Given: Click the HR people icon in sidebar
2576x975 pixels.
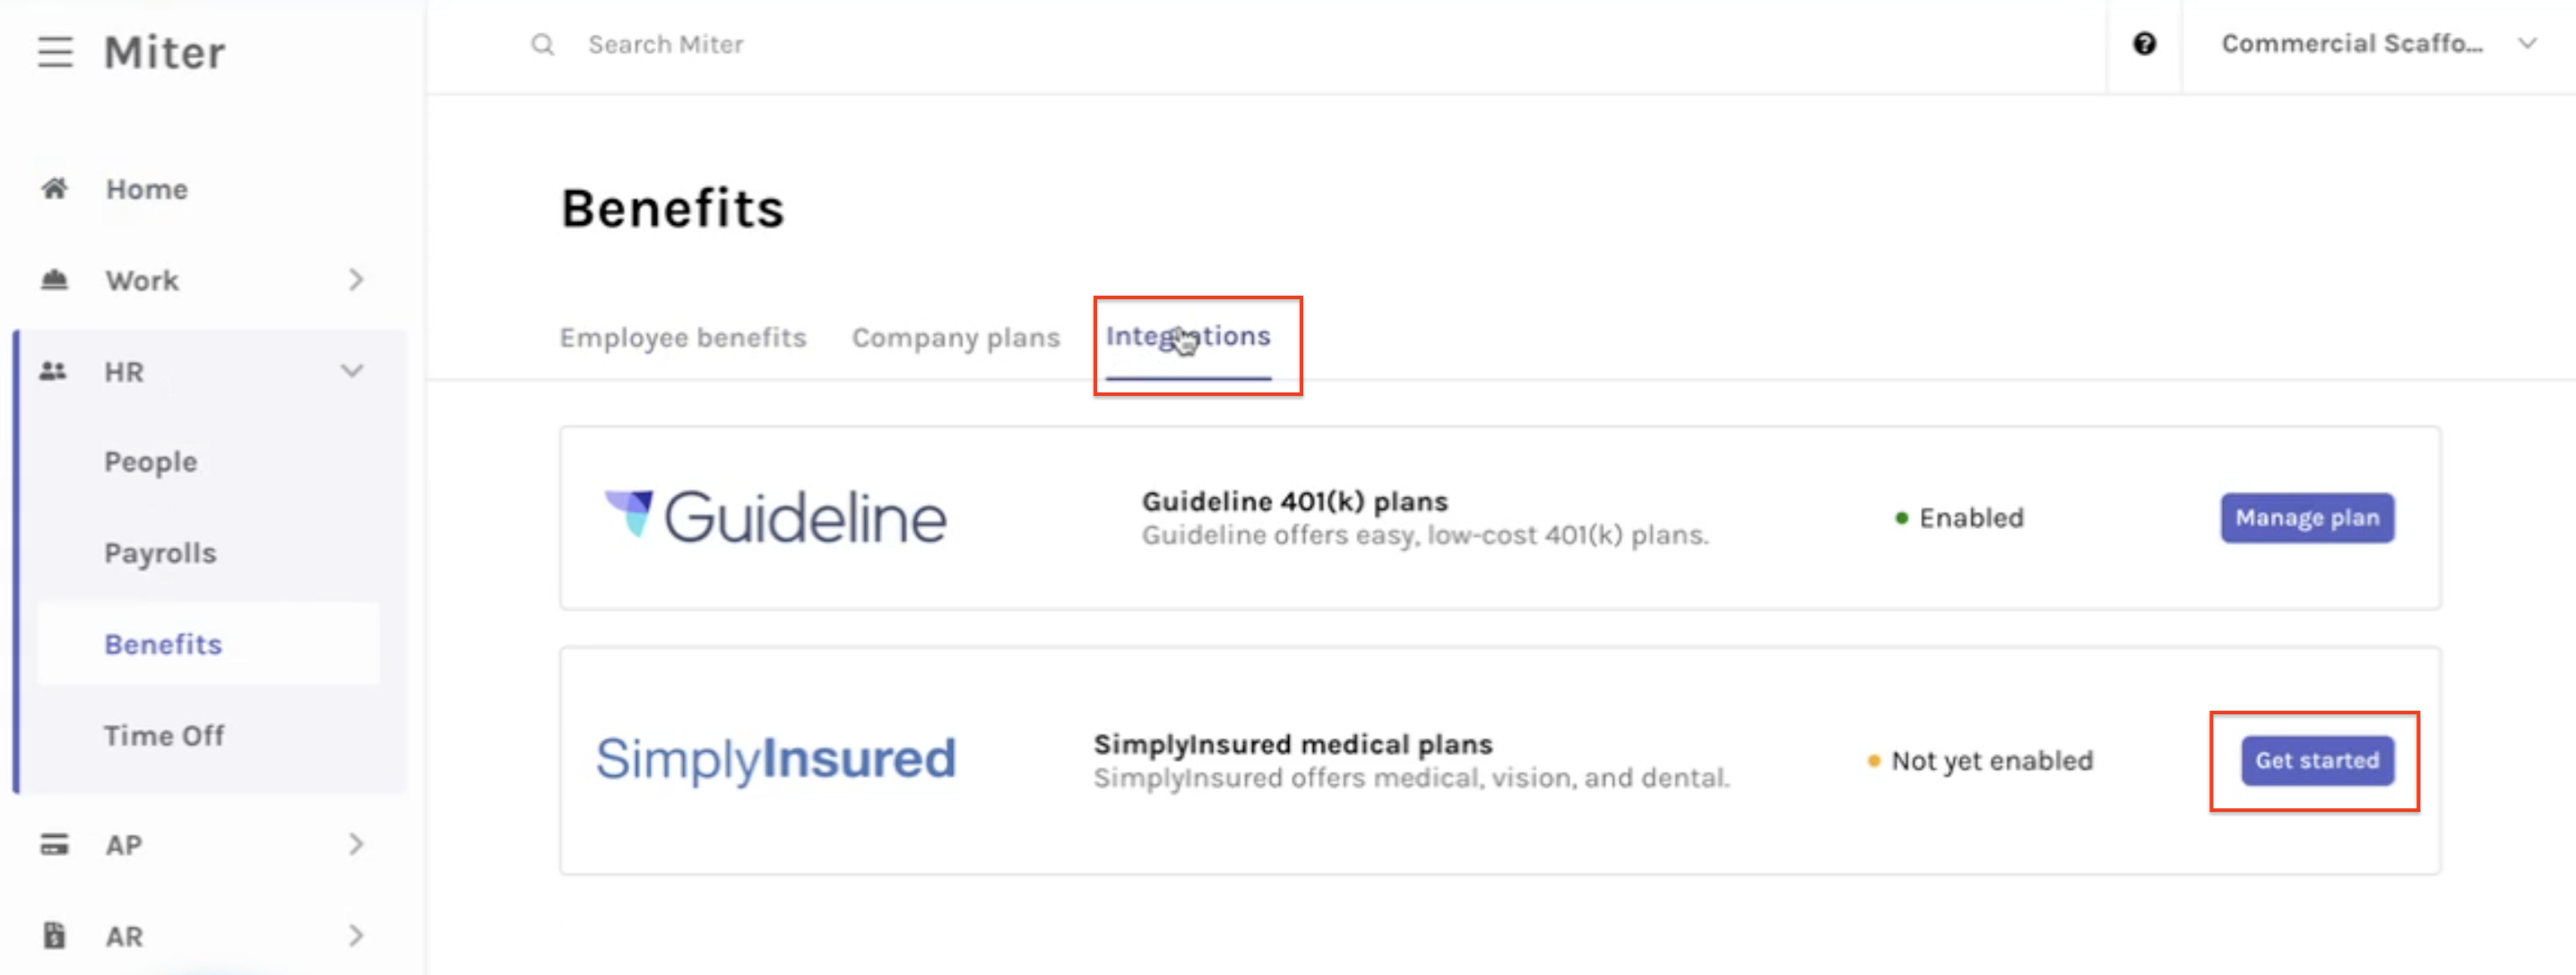Looking at the screenshot, I should [x=52, y=371].
